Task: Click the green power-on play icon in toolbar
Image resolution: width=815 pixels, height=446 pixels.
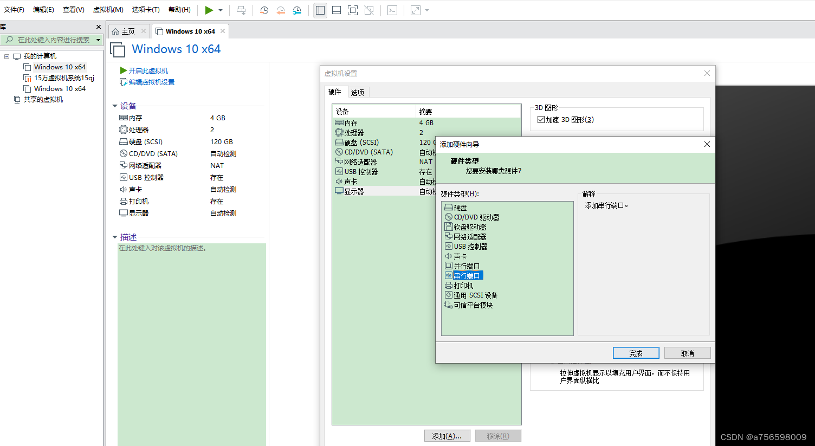Action: point(209,10)
